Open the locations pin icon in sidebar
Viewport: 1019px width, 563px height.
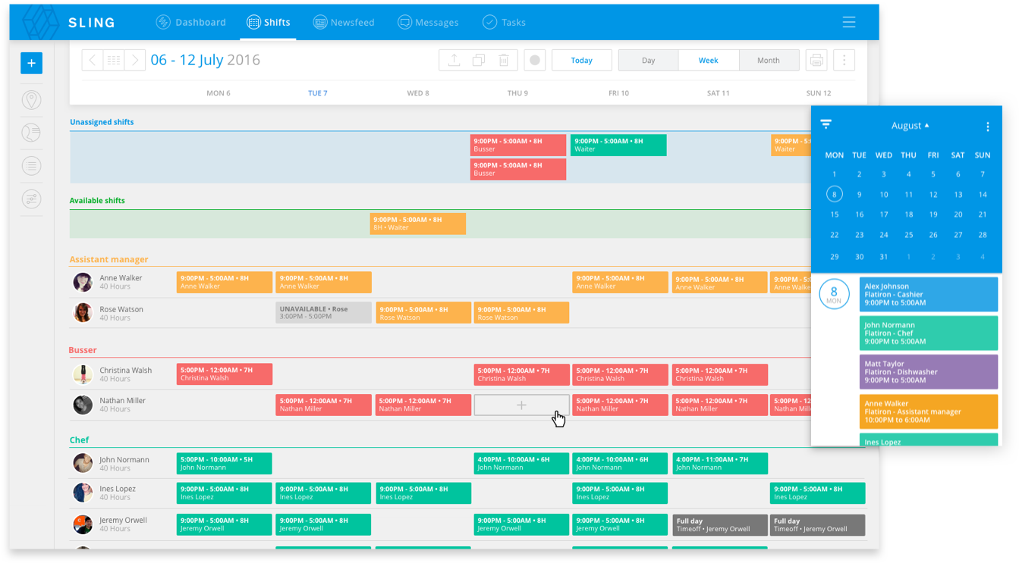pyautogui.click(x=31, y=100)
